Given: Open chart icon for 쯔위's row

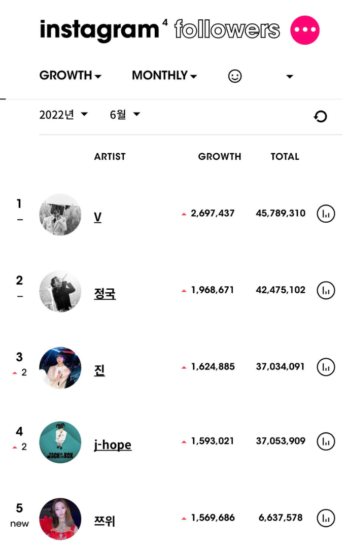Looking at the screenshot, I should [326, 518].
